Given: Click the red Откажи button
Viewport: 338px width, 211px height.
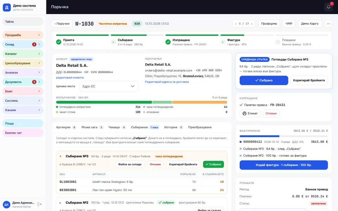Looking at the screenshot, I should [x=155, y=164].
